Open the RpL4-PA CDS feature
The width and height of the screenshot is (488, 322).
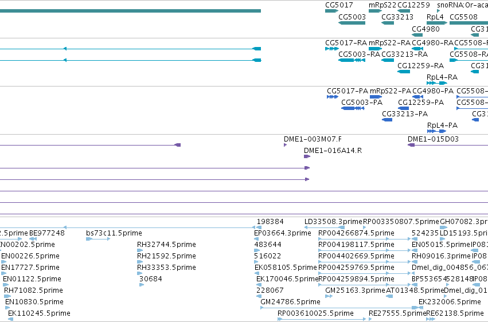436,131
